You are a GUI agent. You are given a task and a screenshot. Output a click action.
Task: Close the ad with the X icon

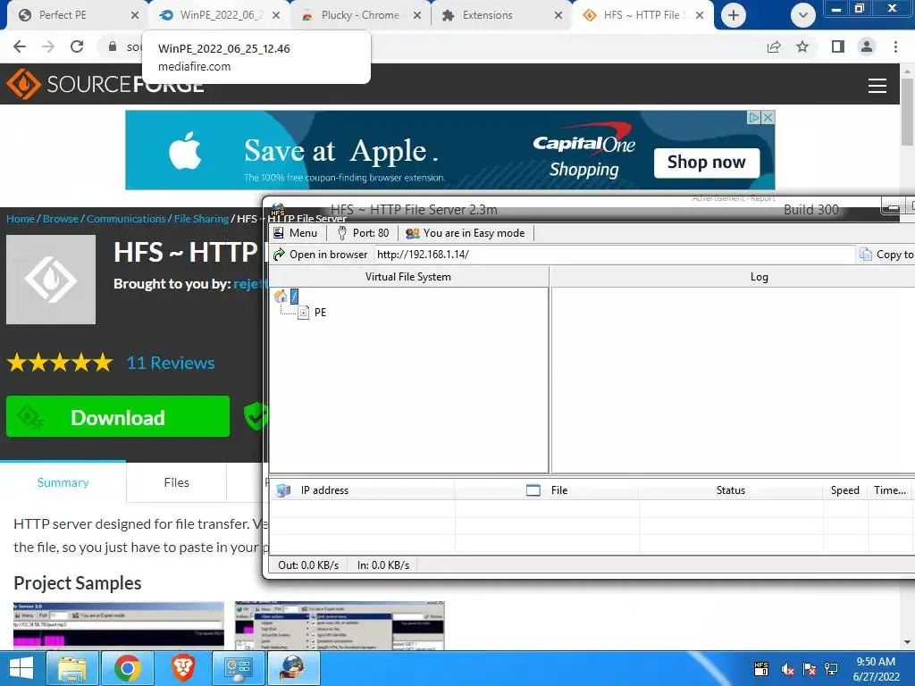coord(768,117)
